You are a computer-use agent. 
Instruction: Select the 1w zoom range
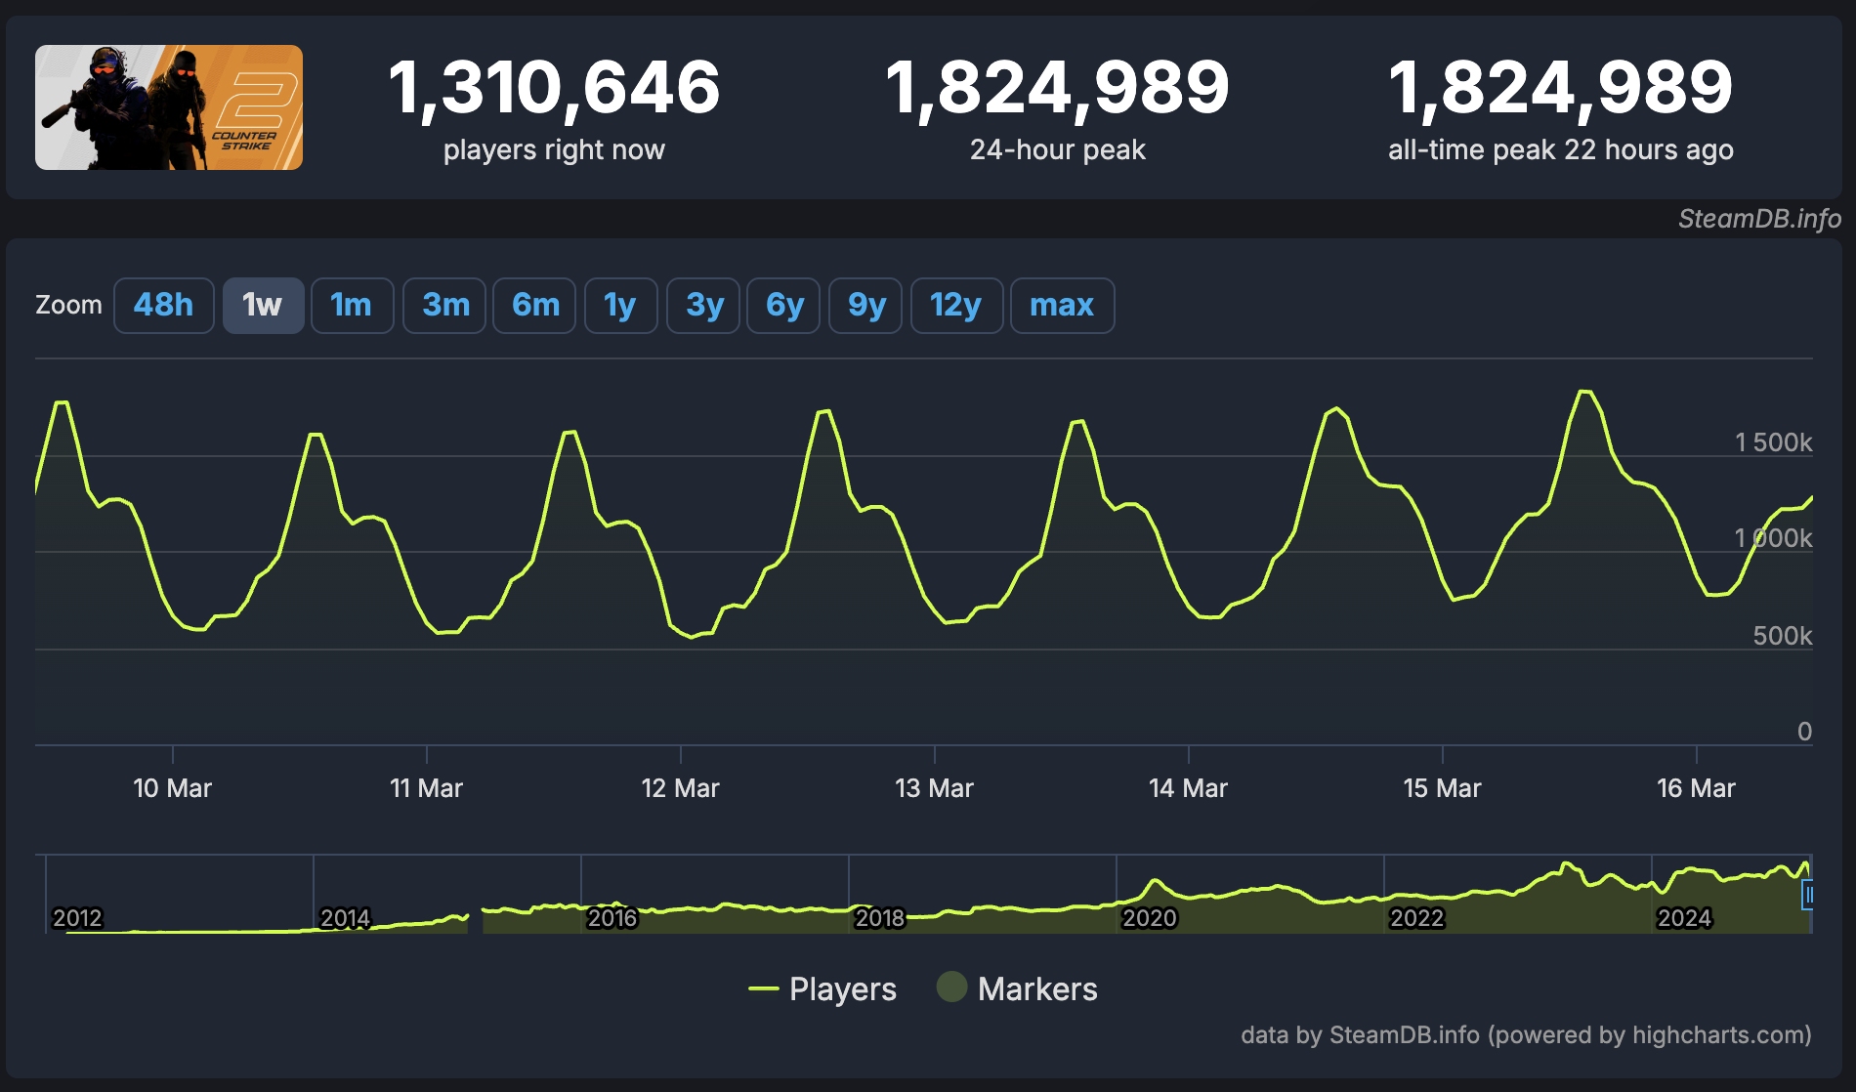pyautogui.click(x=263, y=306)
